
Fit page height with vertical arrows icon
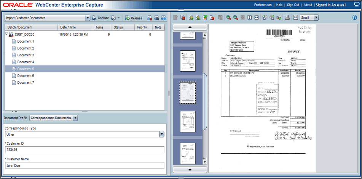pyautogui.click(x=249, y=18)
